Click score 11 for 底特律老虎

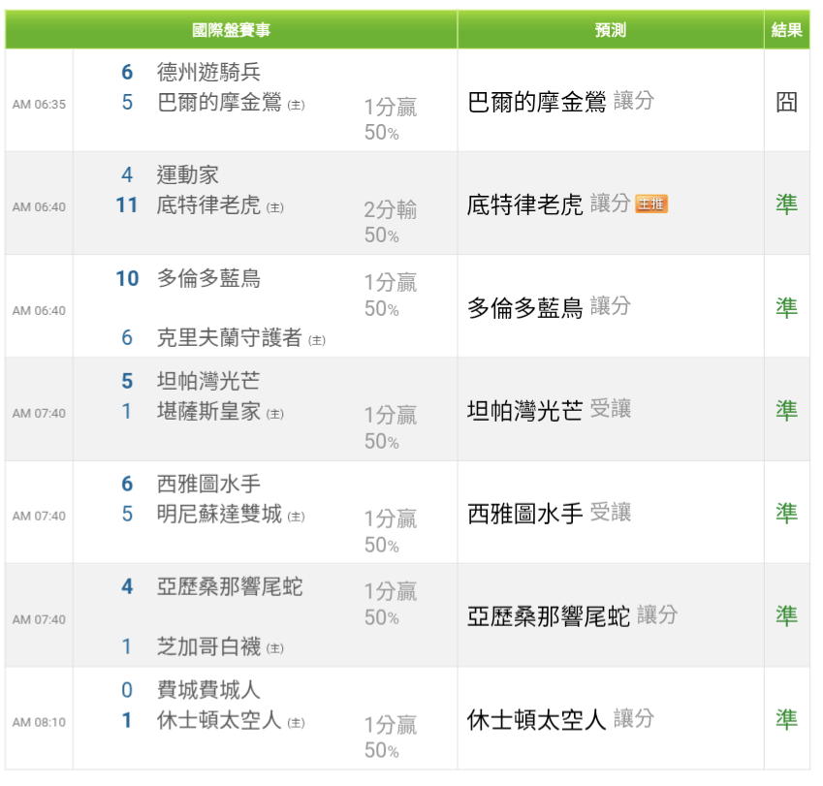click(x=126, y=205)
